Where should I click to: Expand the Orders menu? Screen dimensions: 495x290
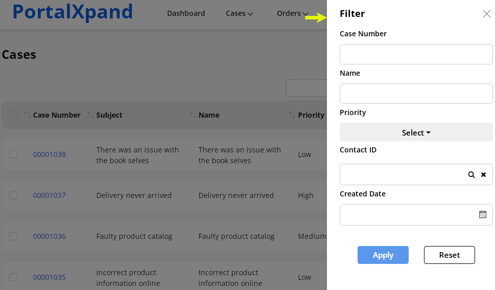[292, 13]
